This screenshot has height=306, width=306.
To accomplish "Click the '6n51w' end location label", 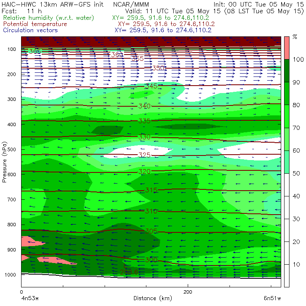I will point(272,299).
